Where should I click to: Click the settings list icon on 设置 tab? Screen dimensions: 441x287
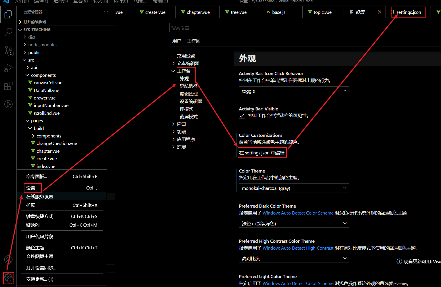tap(351, 12)
